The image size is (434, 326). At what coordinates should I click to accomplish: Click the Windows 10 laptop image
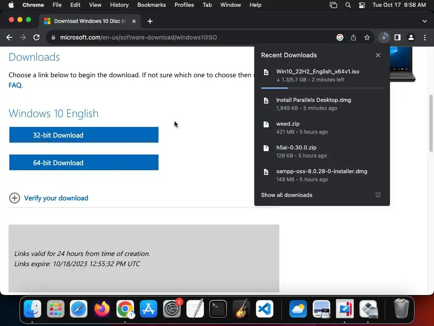pyautogui.click(x=403, y=64)
